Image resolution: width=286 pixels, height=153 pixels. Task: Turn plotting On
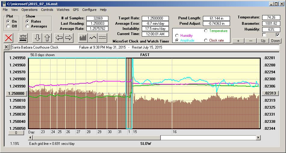coord(8,21)
